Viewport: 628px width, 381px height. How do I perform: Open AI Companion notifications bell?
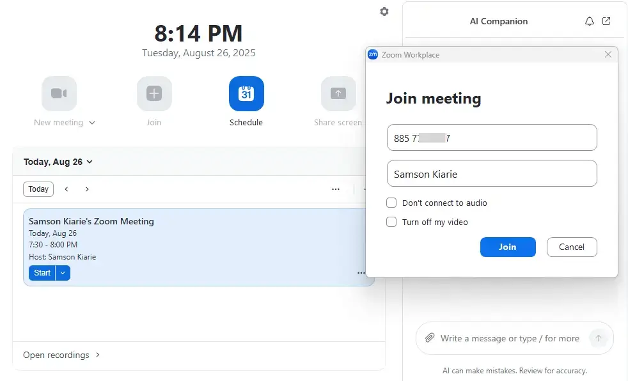coord(590,21)
